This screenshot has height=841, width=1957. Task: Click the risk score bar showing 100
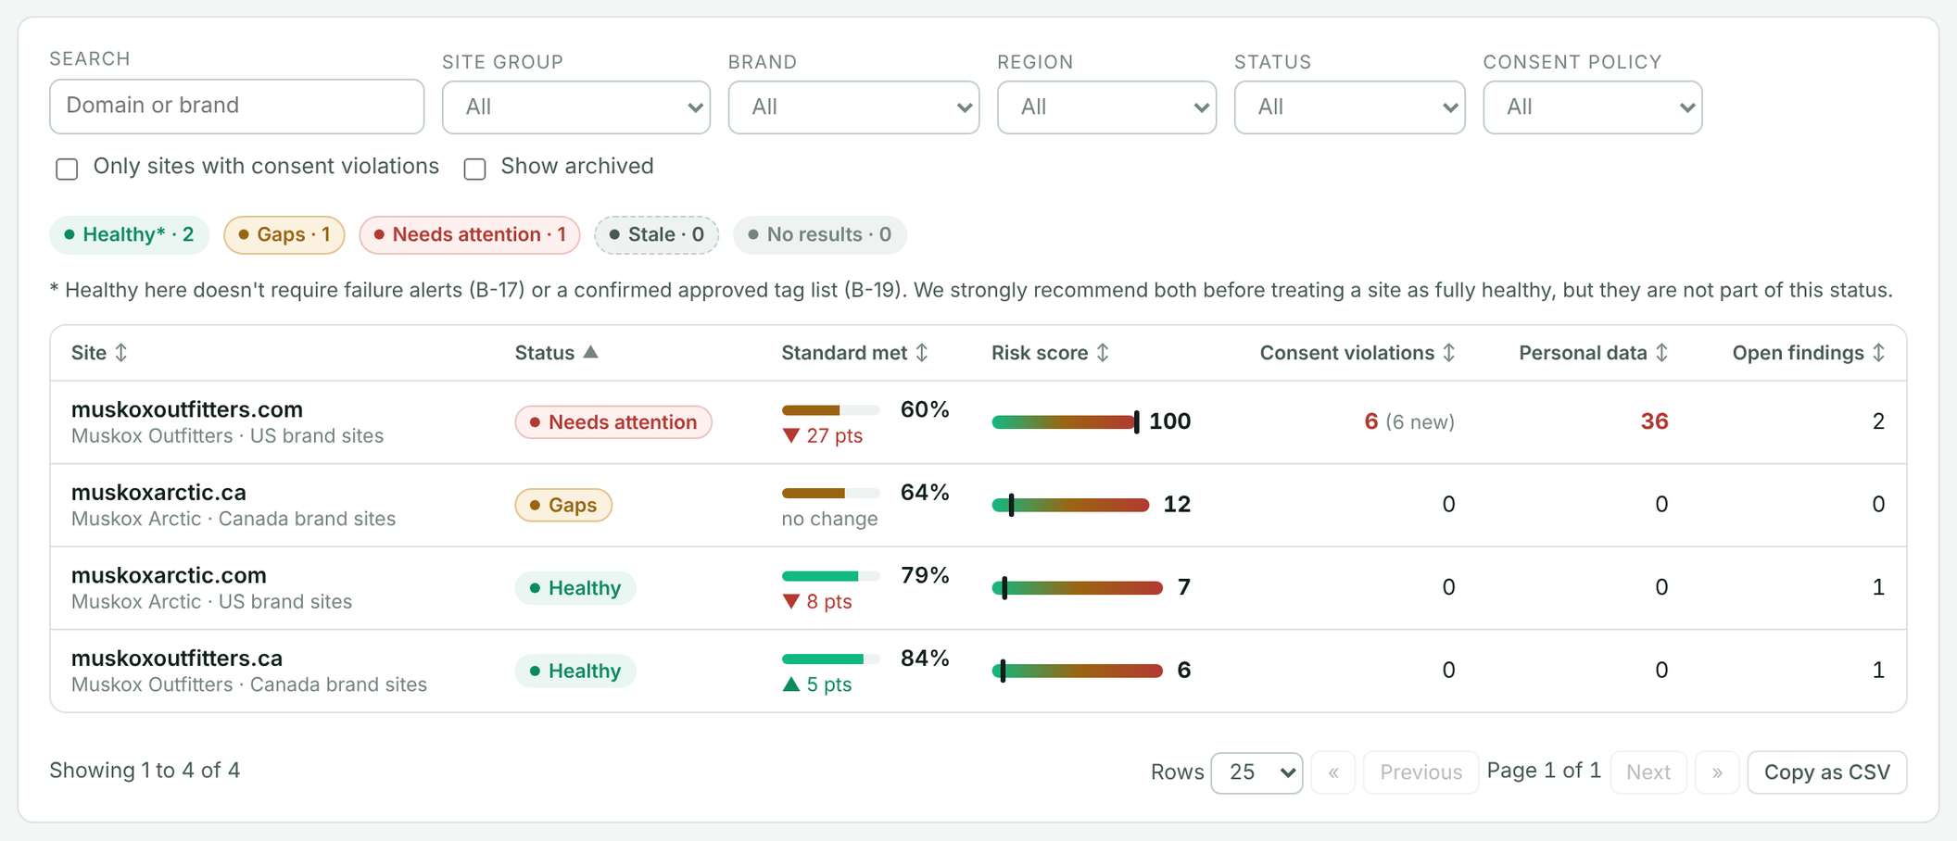[1066, 422]
